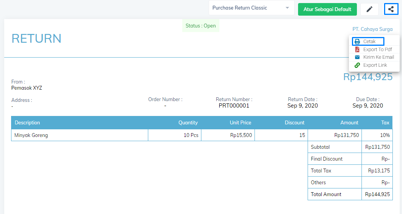Expand the Purchase Return Classic dropdown arrow
This screenshot has width=402, height=214.
coord(287,8)
